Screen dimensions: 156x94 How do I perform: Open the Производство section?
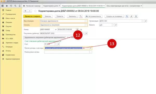pos(10,35)
